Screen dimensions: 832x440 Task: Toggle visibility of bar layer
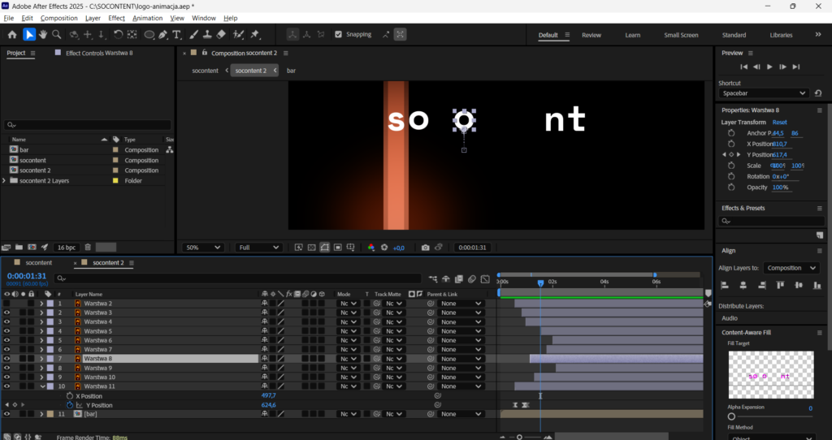pos(6,414)
